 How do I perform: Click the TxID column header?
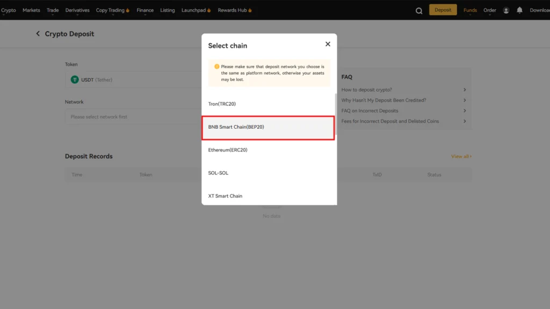tap(377, 174)
